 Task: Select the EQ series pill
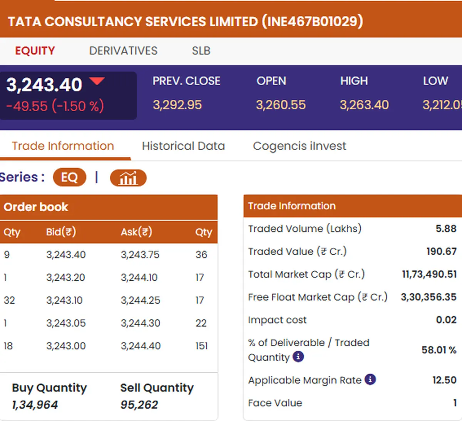(69, 177)
